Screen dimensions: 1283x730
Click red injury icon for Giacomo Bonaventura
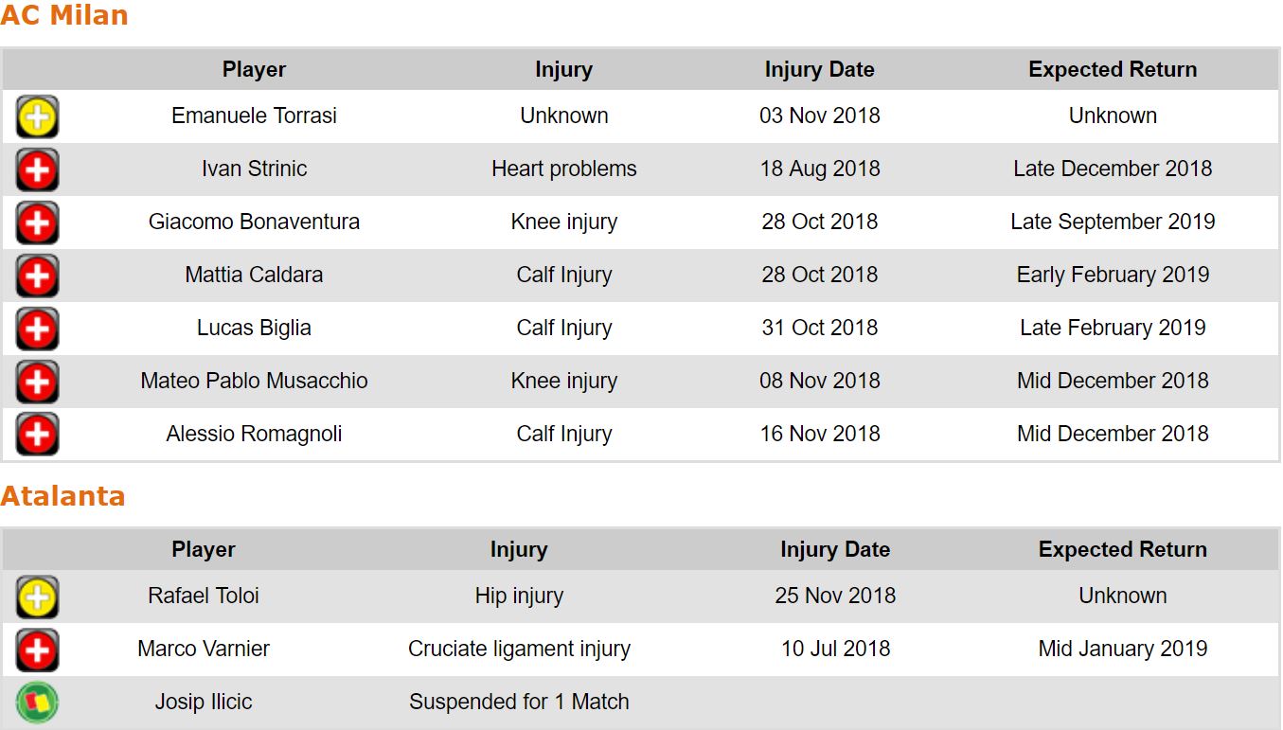point(37,223)
